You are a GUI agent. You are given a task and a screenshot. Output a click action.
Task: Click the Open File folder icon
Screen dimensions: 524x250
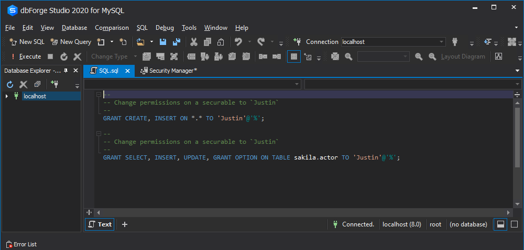tap(140, 42)
